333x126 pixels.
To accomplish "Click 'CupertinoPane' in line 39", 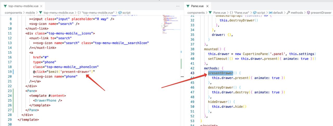I will click(x=255, y=54).
